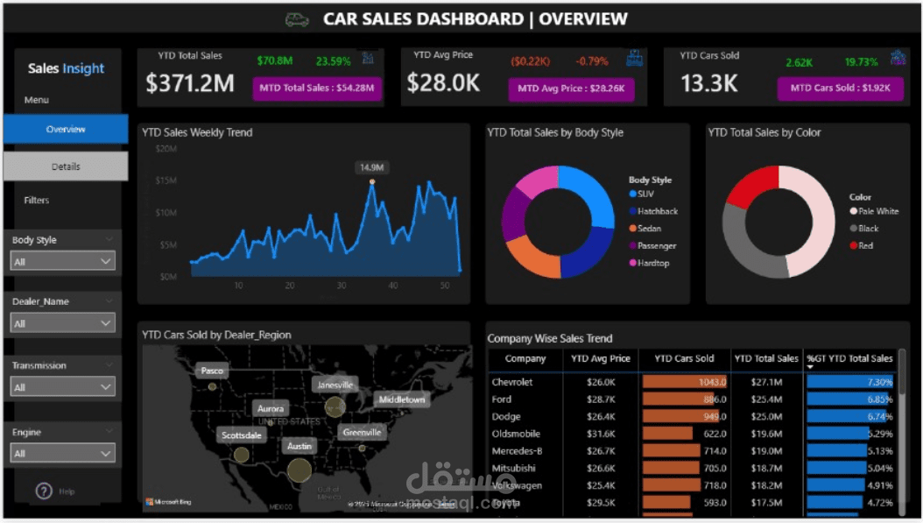Select Black in the Color legend
This screenshot has height=523, width=923.
tap(864, 228)
